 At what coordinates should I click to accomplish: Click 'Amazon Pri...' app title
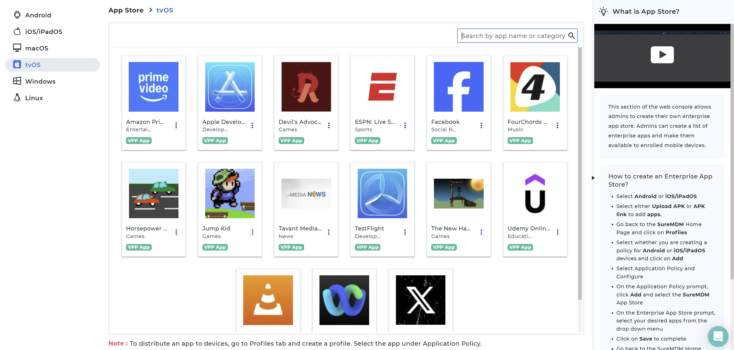(145, 122)
